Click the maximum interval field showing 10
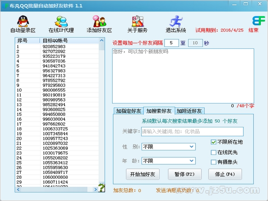This screenshot has height=201, width=268. [x=195, y=43]
